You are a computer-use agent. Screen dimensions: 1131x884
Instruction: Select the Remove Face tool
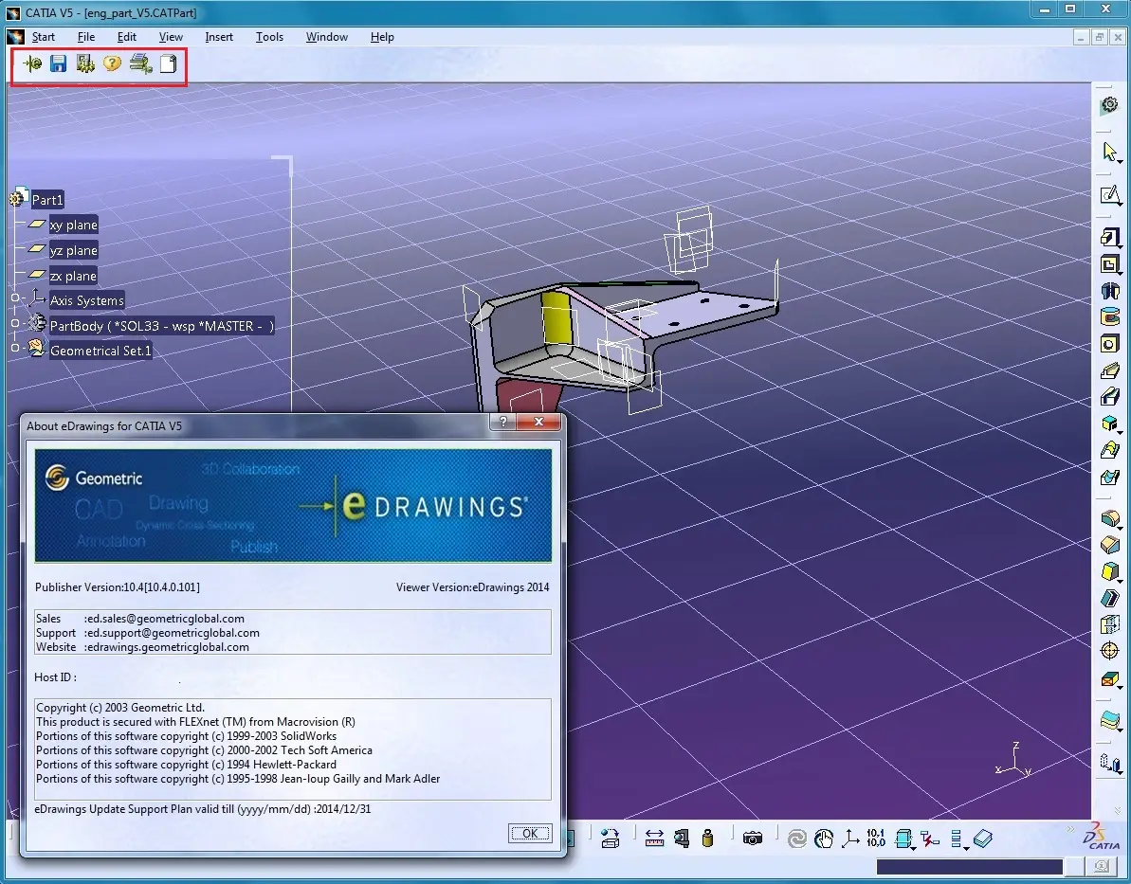coord(1109,679)
